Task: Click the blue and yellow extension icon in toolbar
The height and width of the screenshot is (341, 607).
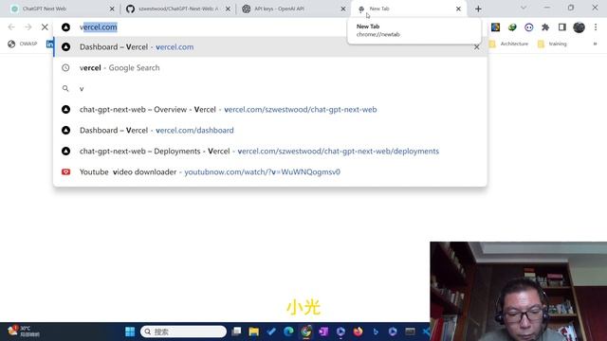Action: (x=495, y=27)
